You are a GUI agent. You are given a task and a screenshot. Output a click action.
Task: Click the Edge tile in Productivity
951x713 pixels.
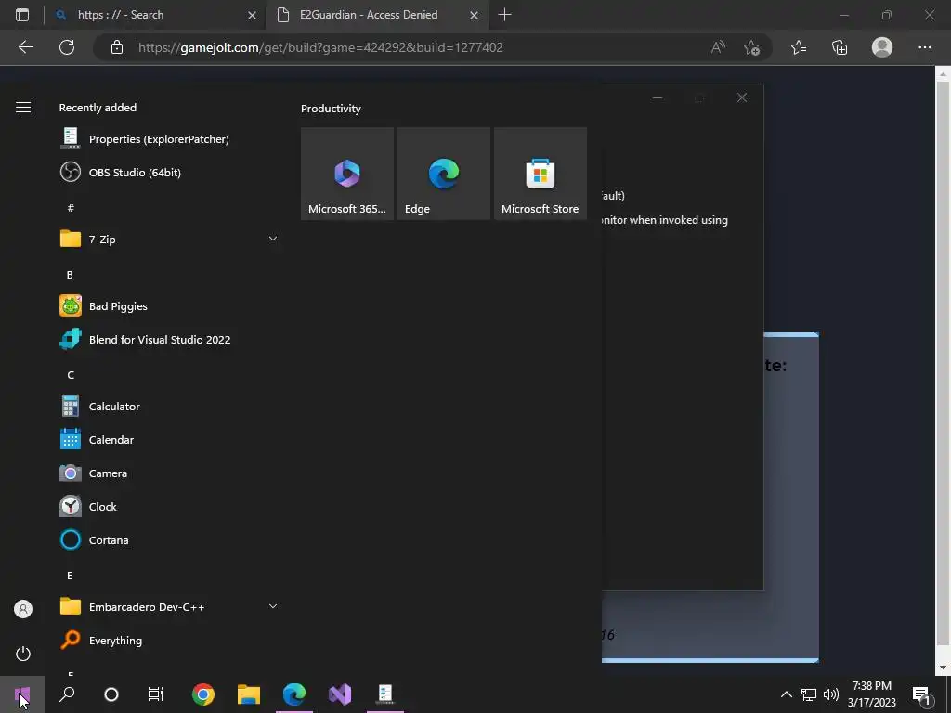(443, 174)
